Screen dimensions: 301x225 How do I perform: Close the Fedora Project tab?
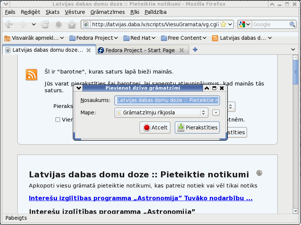pyautogui.click(x=181, y=50)
